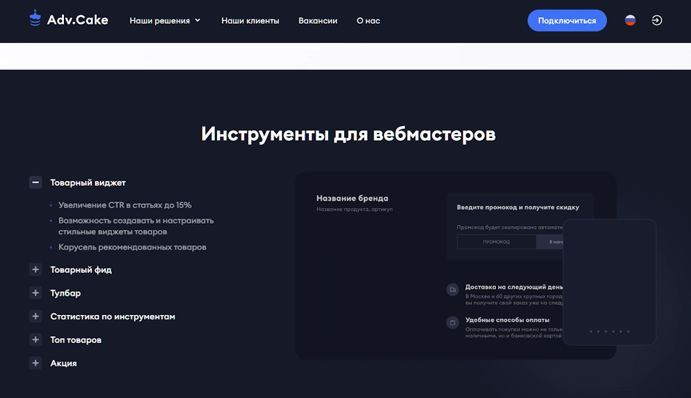Image resolution: width=691 pixels, height=398 pixels.
Task: Click the Название бренда heading in preview
Action: [x=353, y=198]
